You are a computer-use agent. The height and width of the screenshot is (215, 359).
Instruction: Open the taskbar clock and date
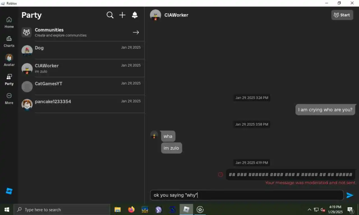(x=335, y=209)
